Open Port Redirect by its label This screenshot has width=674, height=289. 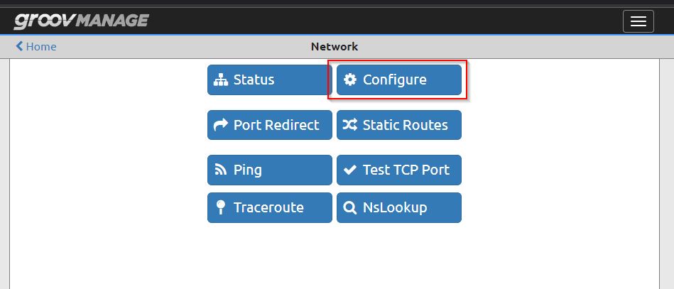[x=276, y=125]
